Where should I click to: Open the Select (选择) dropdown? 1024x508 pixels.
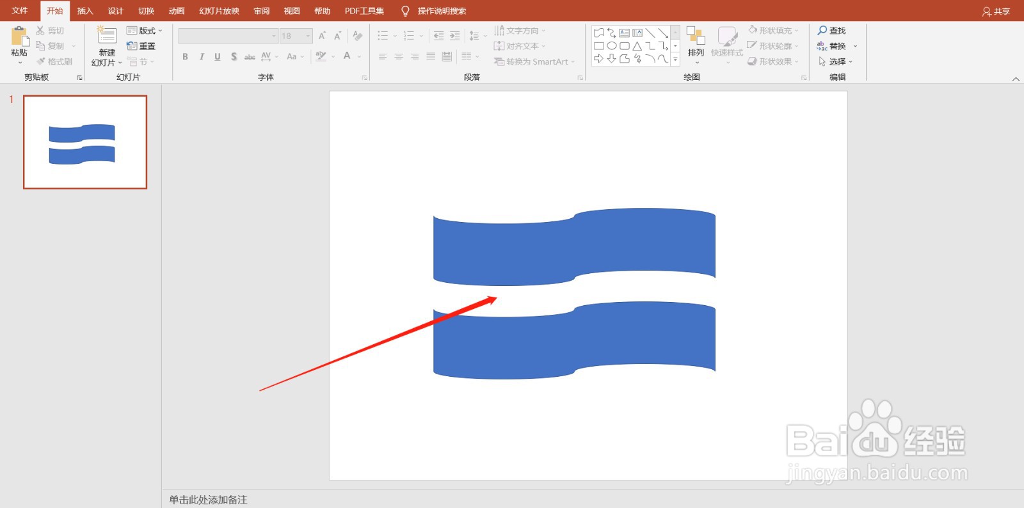pyautogui.click(x=835, y=61)
